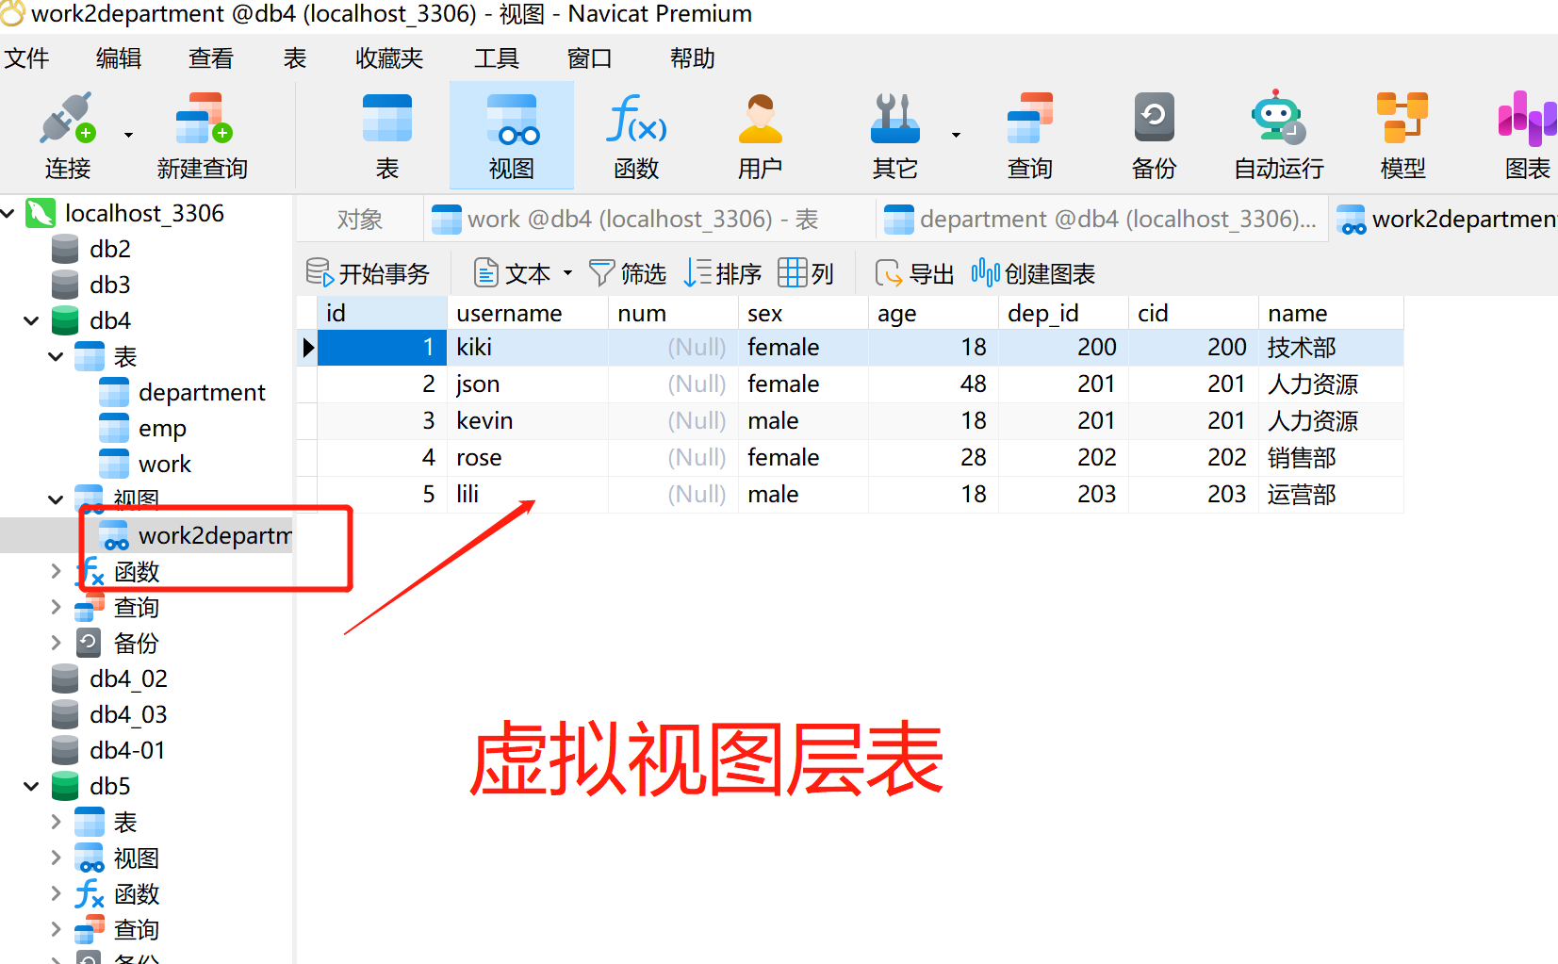Open the Text (文本) dropdown arrow
The image size is (1558, 964).
tap(567, 273)
